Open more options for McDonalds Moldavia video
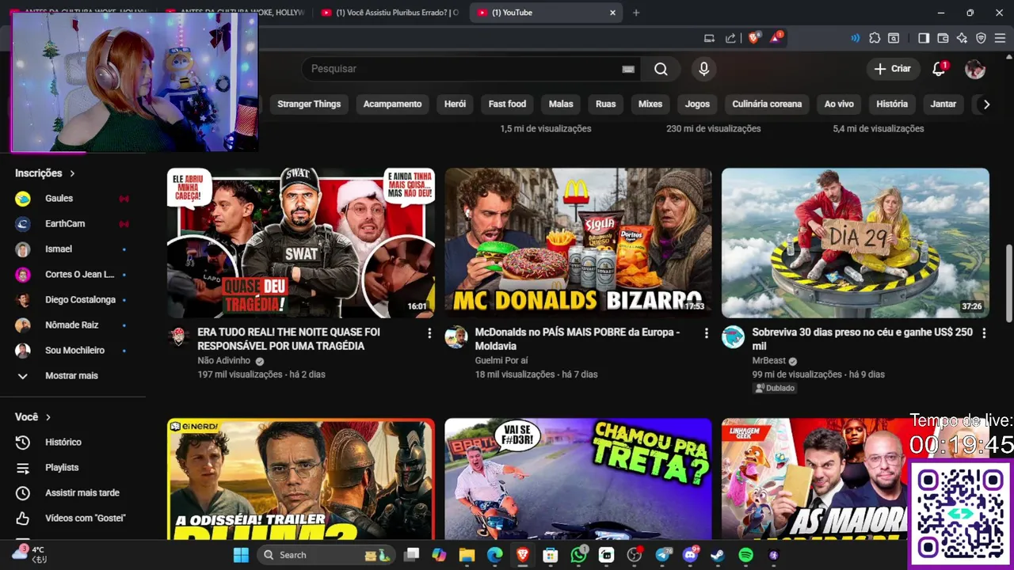 click(707, 333)
